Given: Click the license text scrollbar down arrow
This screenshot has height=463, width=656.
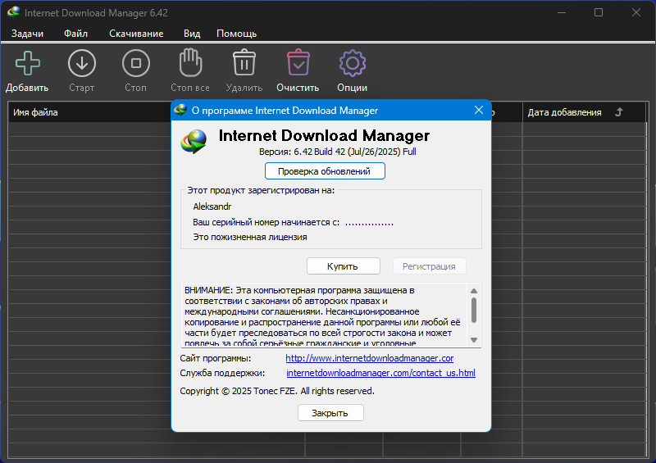Looking at the screenshot, I should tap(474, 340).
